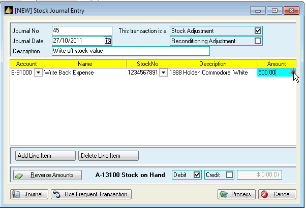
Task: Maximize the Stock Journal Entry window
Action: [274, 11]
